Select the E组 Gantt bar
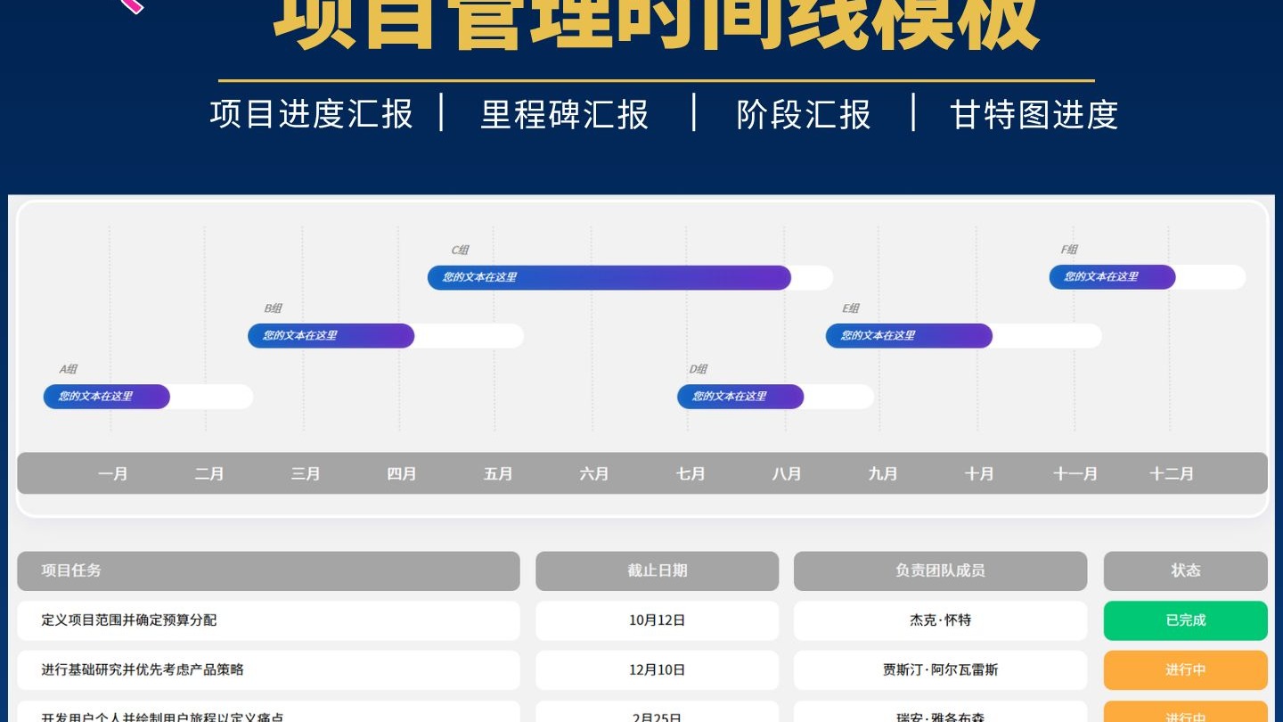Viewport: 1283px width, 722px height. [909, 336]
